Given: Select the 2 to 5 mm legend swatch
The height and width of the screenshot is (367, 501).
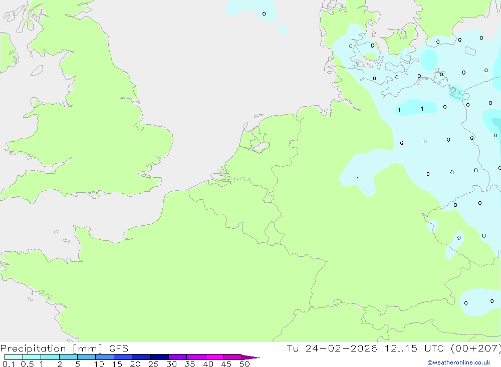Looking at the screenshot, I should click(68, 357).
